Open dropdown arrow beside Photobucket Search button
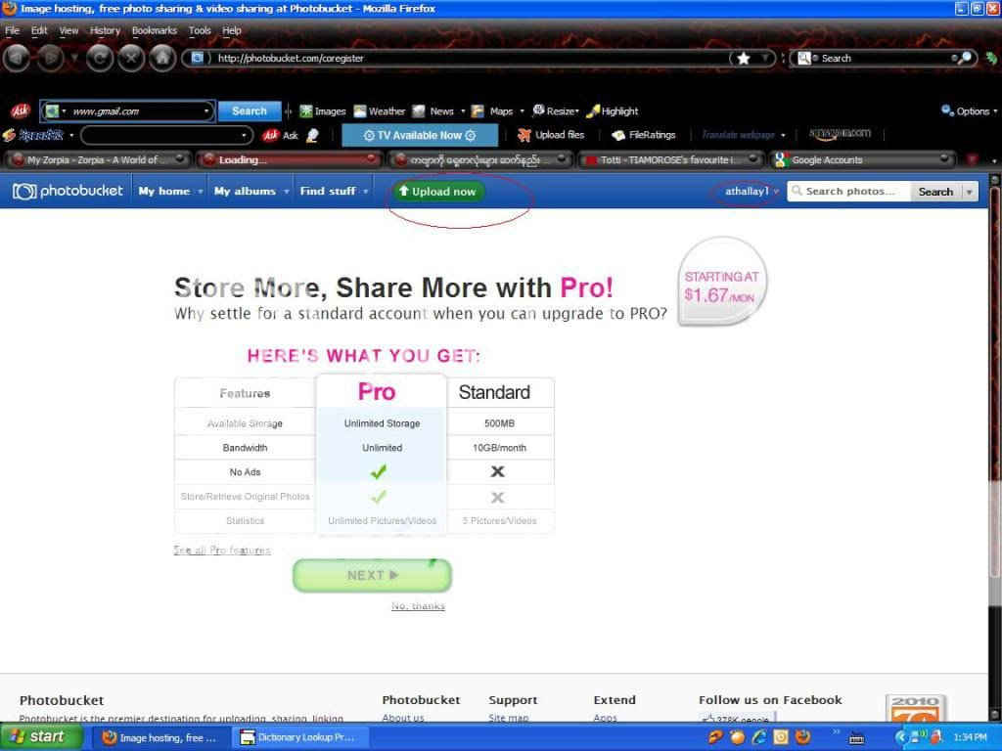Viewport: 1002px width, 751px height. pyautogui.click(x=970, y=192)
